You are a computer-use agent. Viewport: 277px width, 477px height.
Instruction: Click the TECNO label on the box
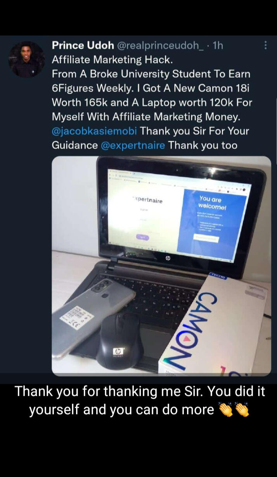pos(217,276)
